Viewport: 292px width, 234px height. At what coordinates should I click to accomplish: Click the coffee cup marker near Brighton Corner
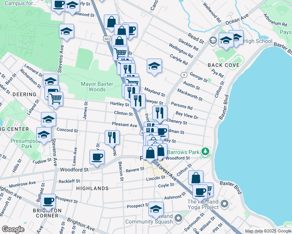(x=48, y=201)
